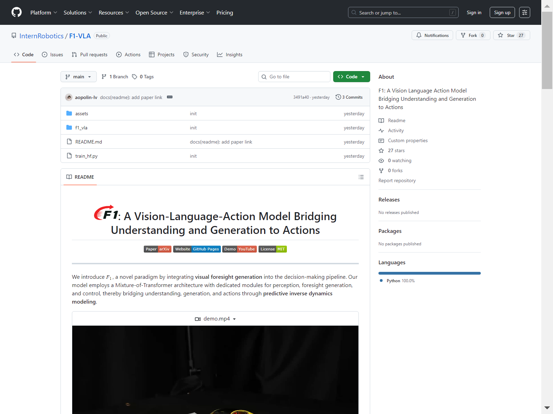This screenshot has height=414, width=553.
Task: Expand the Enterprise menu
Action: point(195,12)
